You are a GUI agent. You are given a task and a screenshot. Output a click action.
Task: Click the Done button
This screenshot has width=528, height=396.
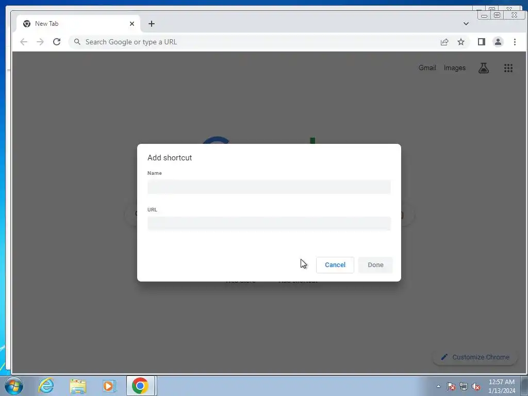pyautogui.click(x=375, y=265)
